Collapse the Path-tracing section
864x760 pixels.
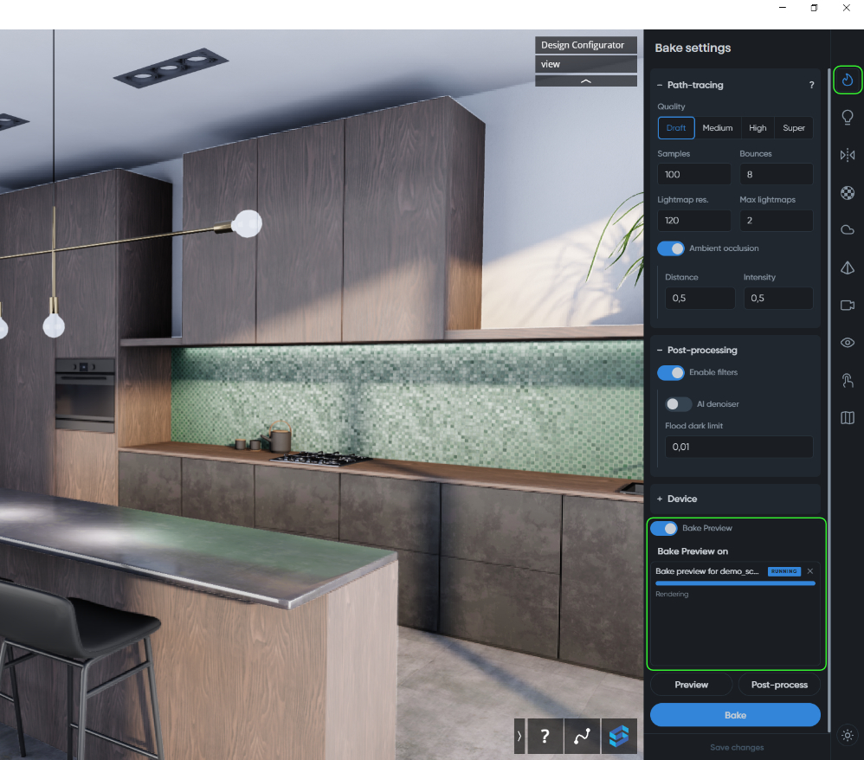[689, 85]
